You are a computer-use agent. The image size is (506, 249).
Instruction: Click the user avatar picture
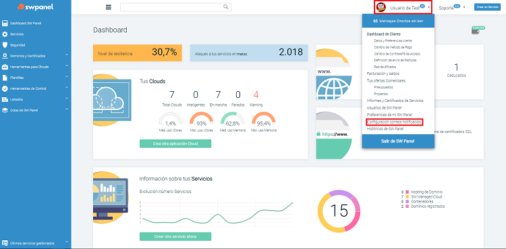point(381,7)
